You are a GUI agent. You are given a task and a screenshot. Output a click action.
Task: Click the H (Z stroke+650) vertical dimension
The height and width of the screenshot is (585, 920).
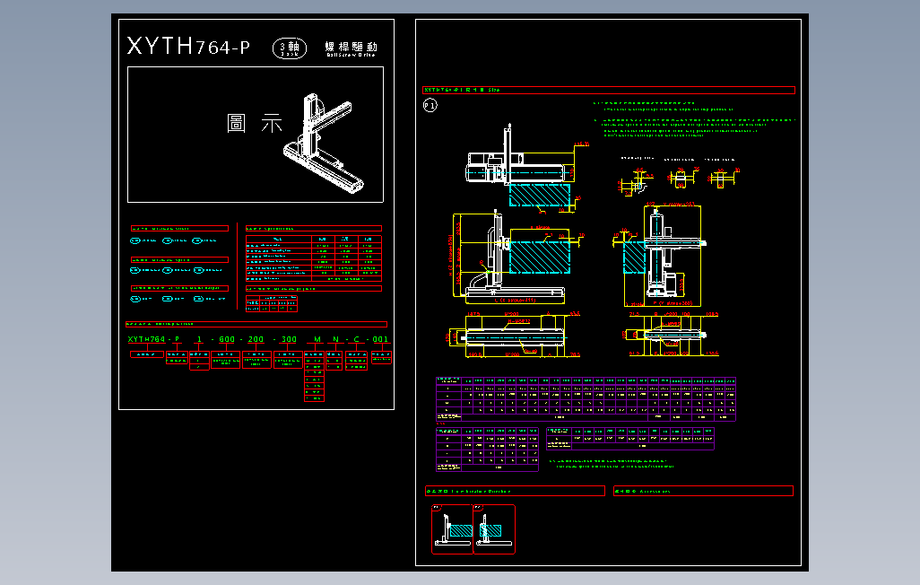pos(450,255)
